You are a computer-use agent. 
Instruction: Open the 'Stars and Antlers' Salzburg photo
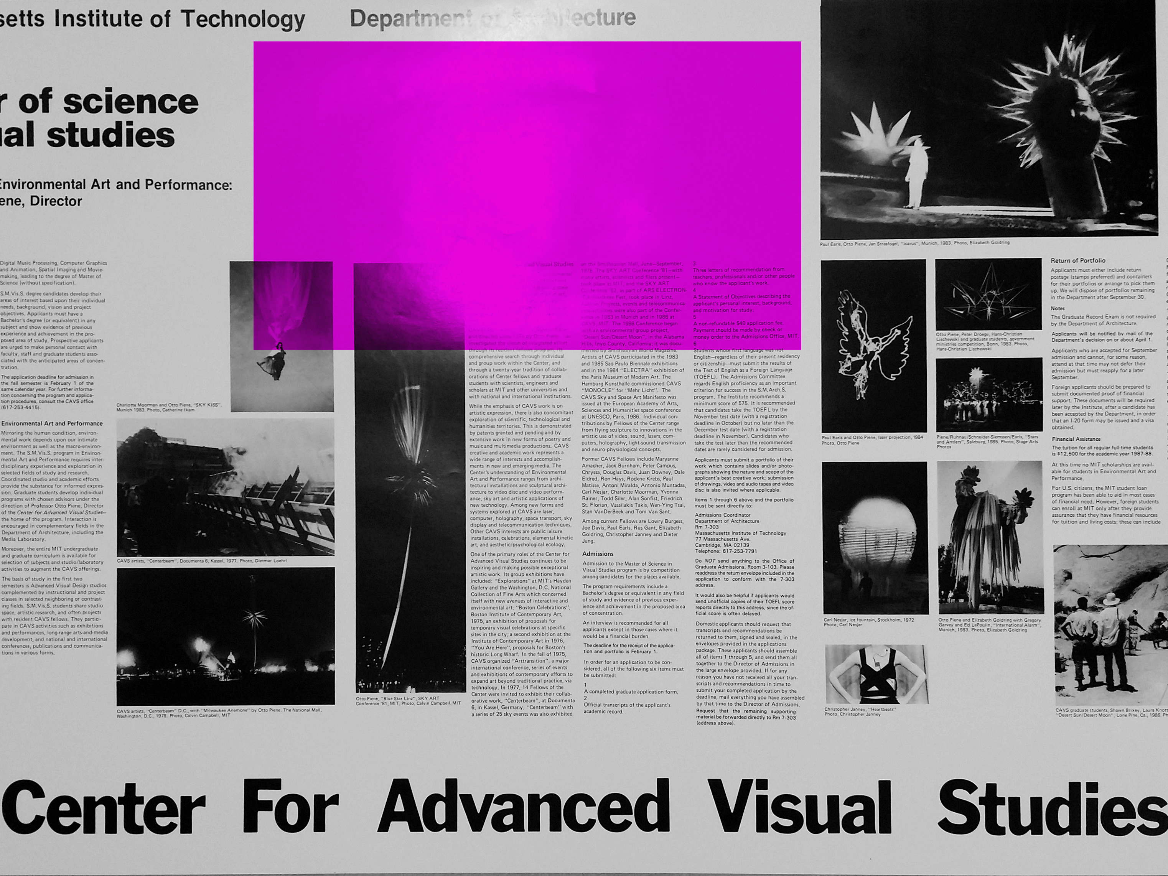pyautogui.click(x=990, y=394)
